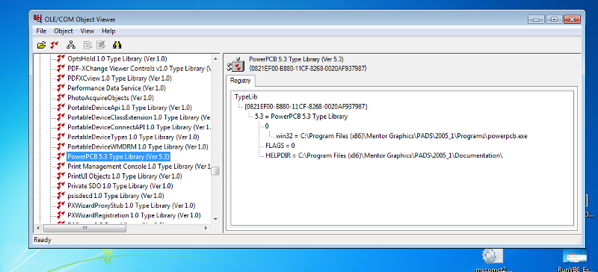Click the horizontal scrollbar right arrow
This screenshot has height=272, width=598.
click(x=206, y=228)
